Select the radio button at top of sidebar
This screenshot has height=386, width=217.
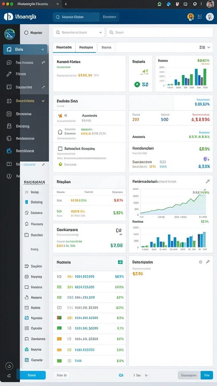pos(26,32)
